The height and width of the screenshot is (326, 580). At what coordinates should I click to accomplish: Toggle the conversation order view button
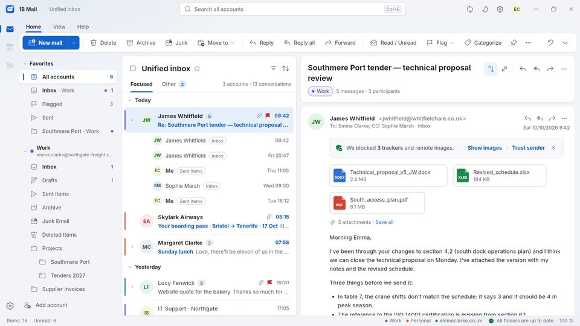[x=491, y=69]
